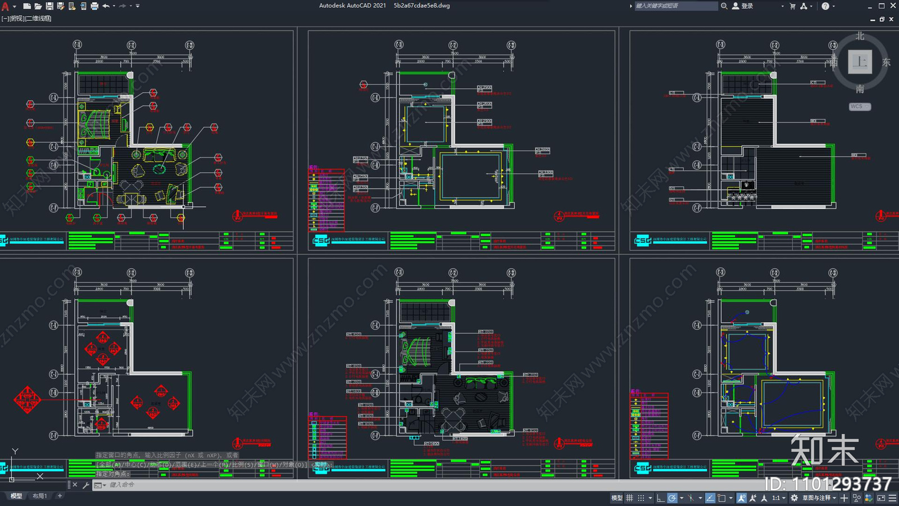Viewport: 899px width, 506px height.
Task: Click the ViewCube 上 top face
Action: (x=860, y=62)
